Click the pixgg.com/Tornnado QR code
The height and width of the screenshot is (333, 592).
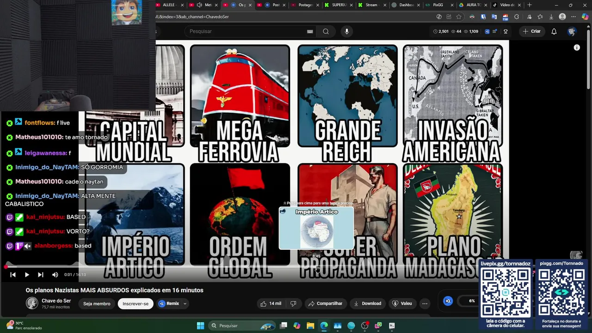click(561, 291)
